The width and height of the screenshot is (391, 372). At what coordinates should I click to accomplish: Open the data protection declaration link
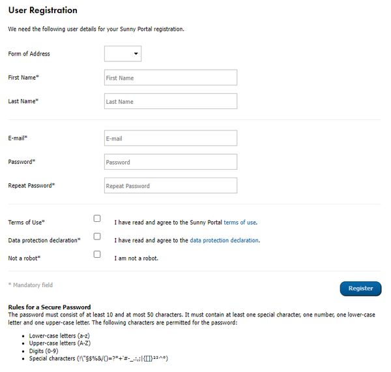tap(224, 240)
